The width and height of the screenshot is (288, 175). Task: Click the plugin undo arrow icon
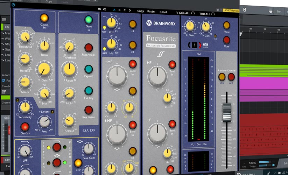(99, 9)
